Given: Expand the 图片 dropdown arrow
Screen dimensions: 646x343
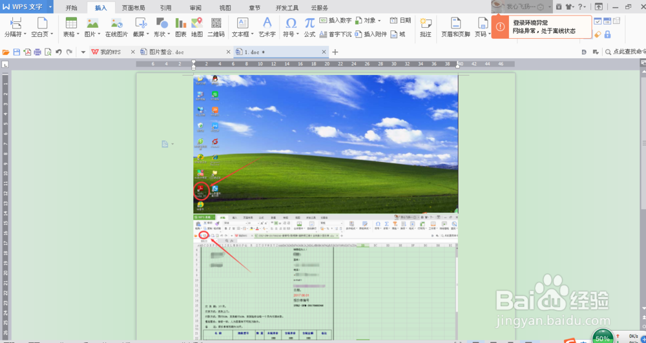Looking at the screenshot, I should [x=99, y=35].
